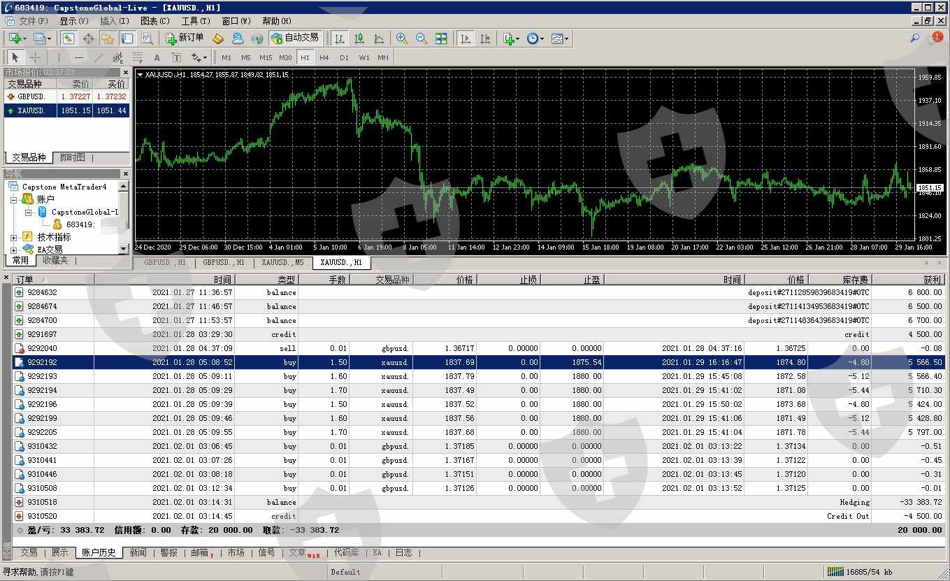Switch to the D1 timeframe
The height and width of the screenshot is (581, 950).
point(344,57)
